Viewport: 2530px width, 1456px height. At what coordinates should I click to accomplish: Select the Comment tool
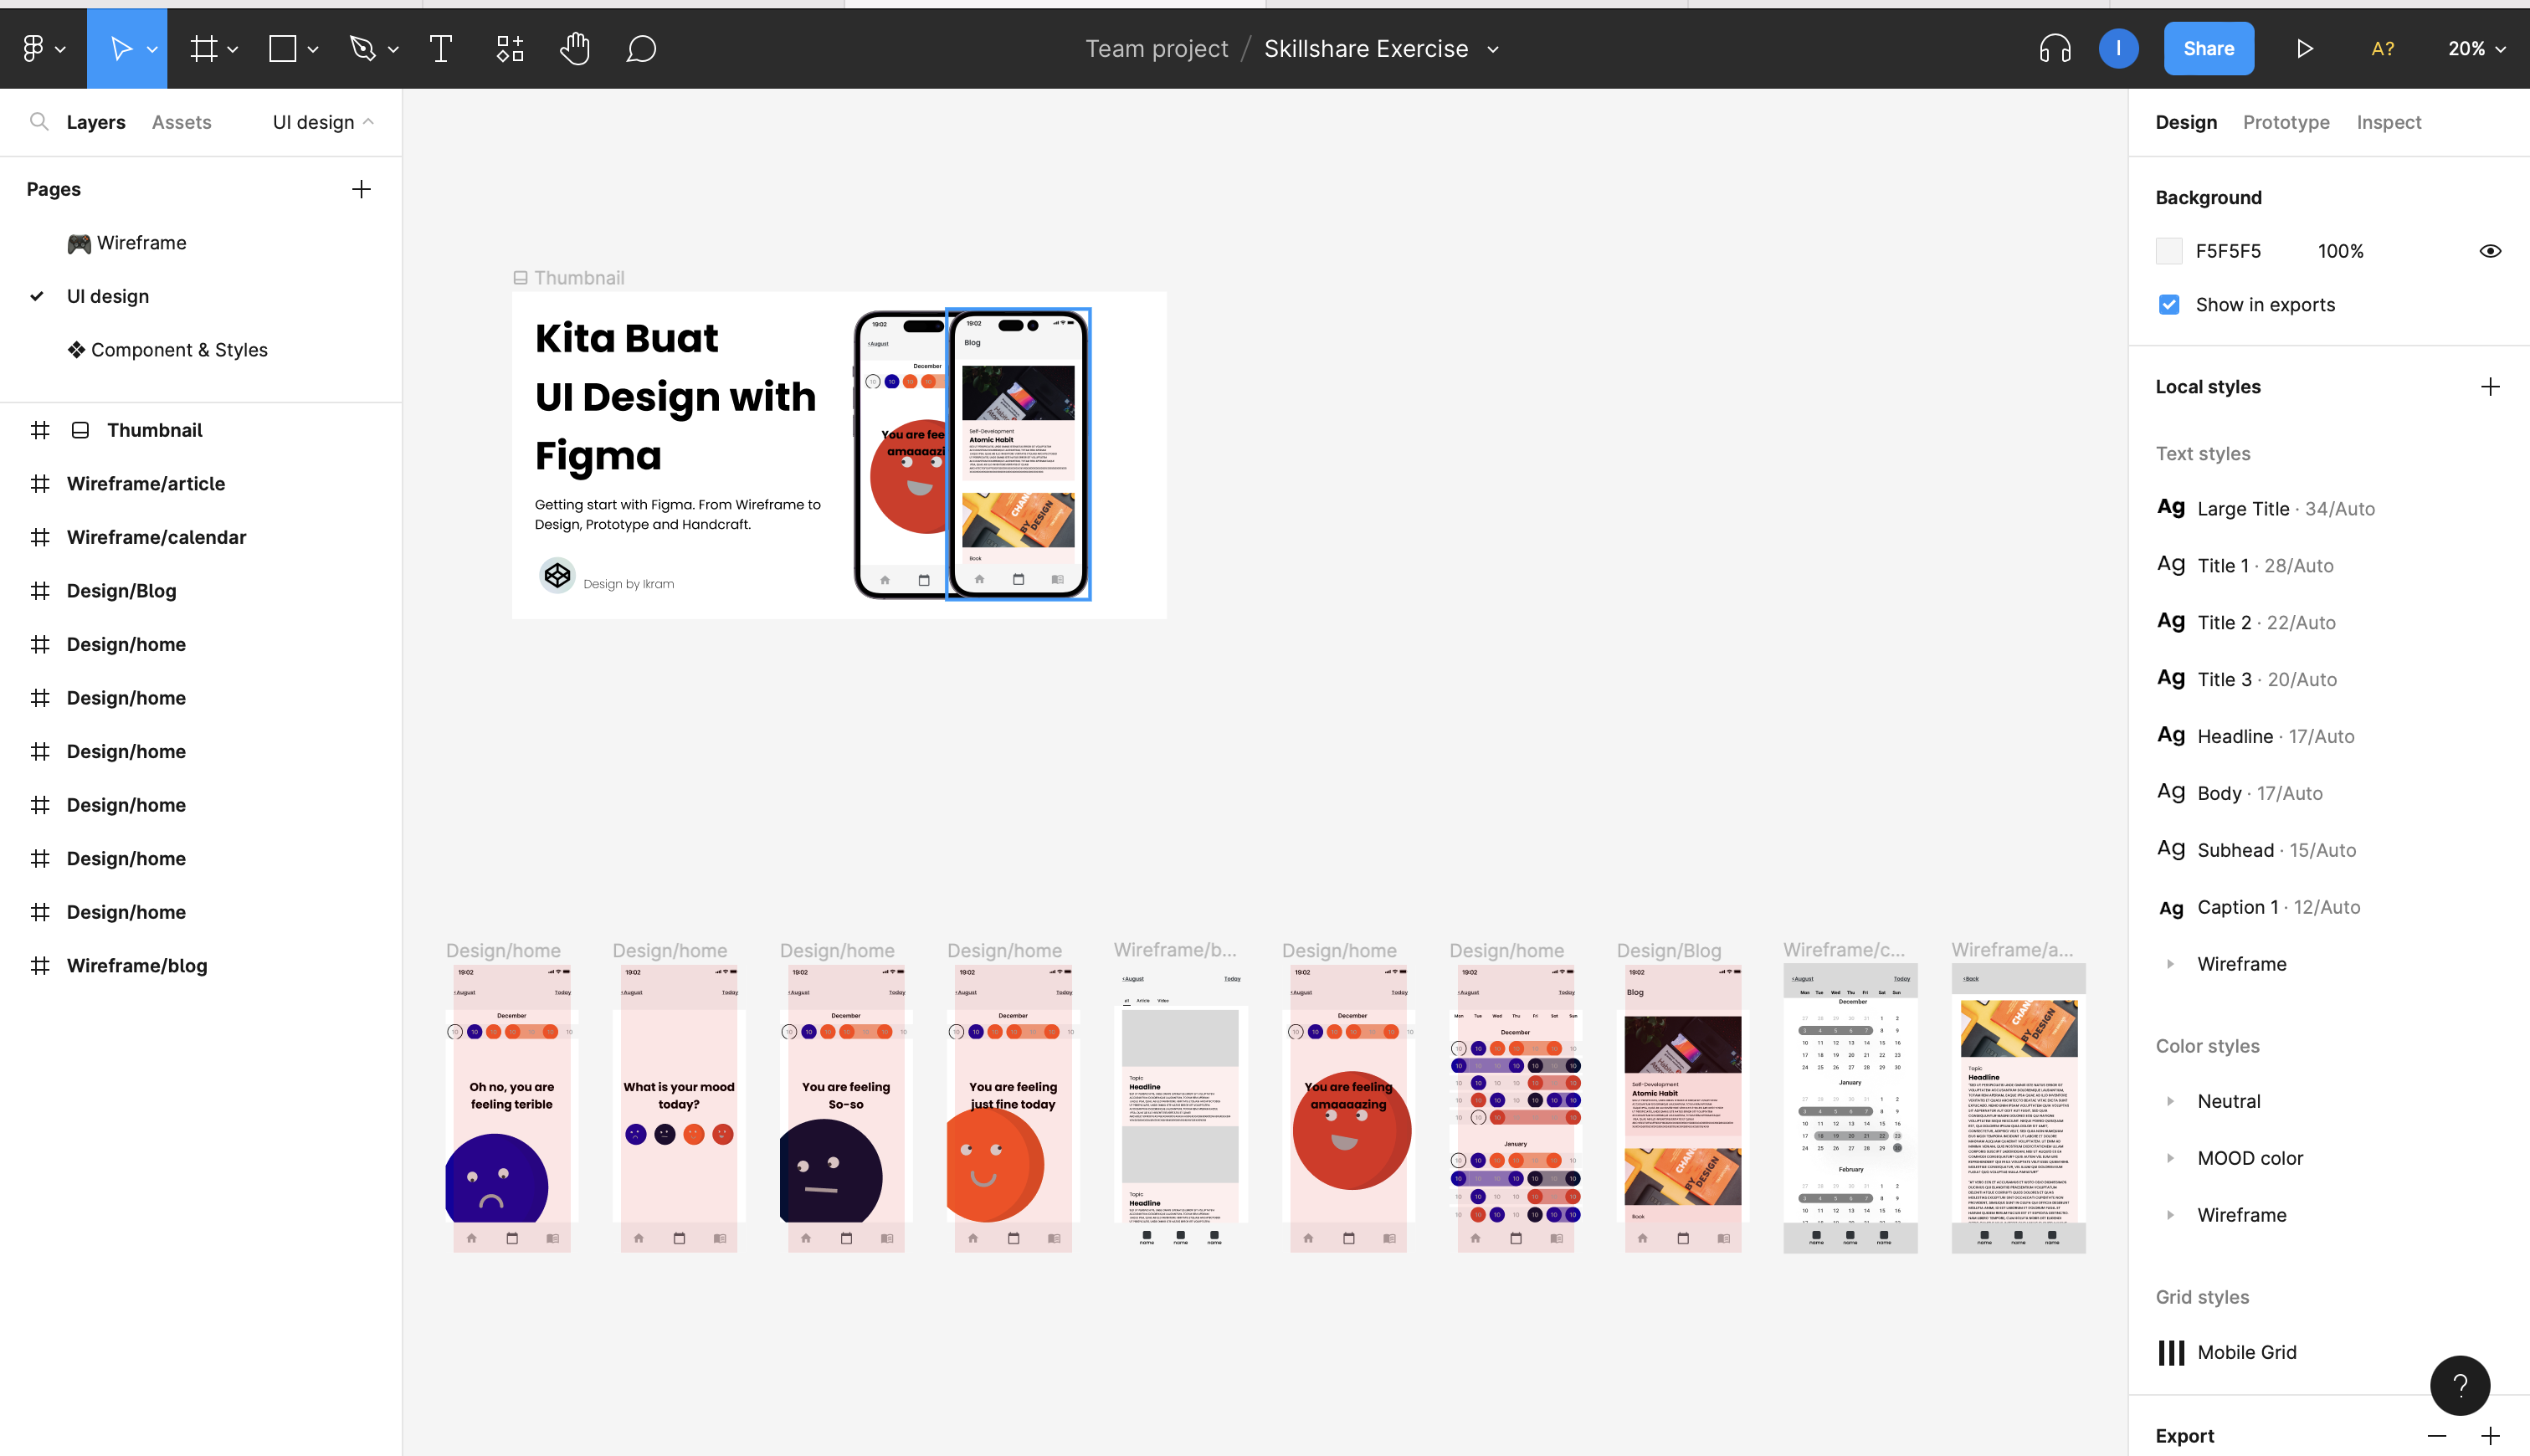coord(641,48)
